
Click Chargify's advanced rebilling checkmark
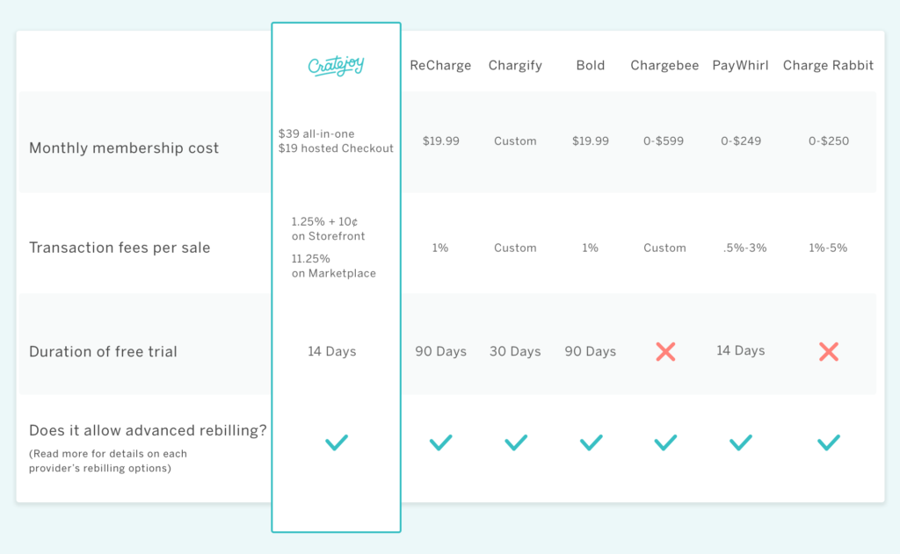(x=515, y=442)
